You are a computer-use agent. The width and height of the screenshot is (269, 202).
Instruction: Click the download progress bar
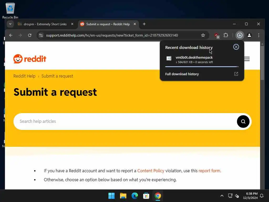coord(202,67)
